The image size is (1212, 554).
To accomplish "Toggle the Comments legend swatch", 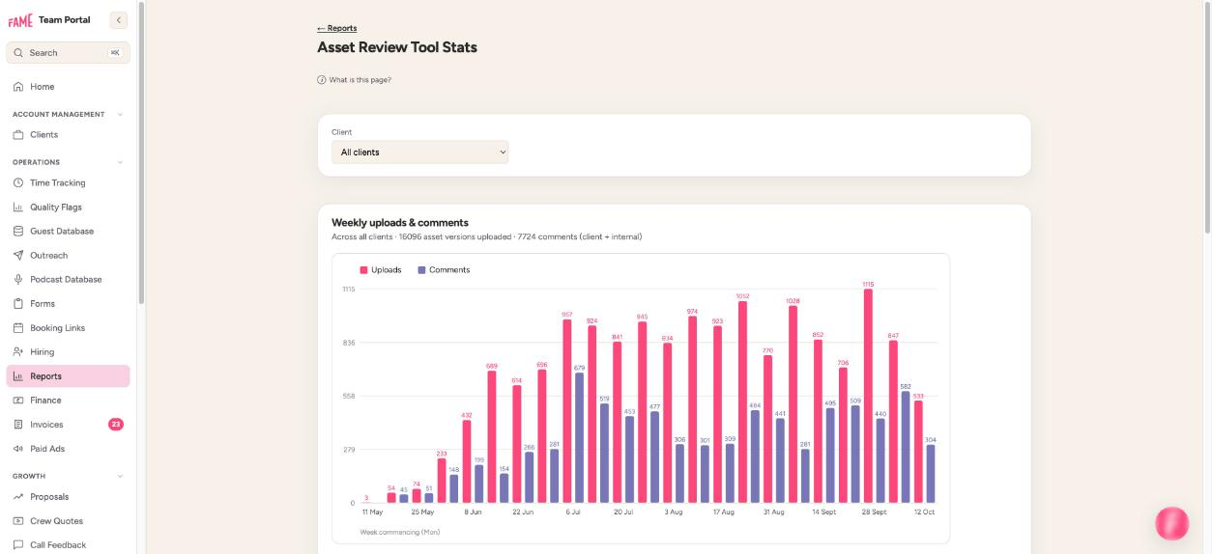I will [x=421, y=270].
